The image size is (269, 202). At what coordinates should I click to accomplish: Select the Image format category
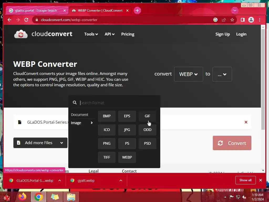pos(82,123)
